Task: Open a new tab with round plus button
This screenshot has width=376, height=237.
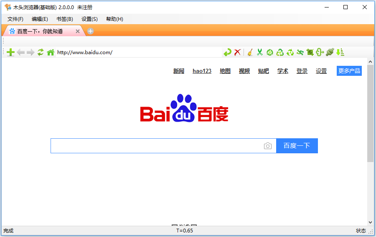Action: click(90, 31)
